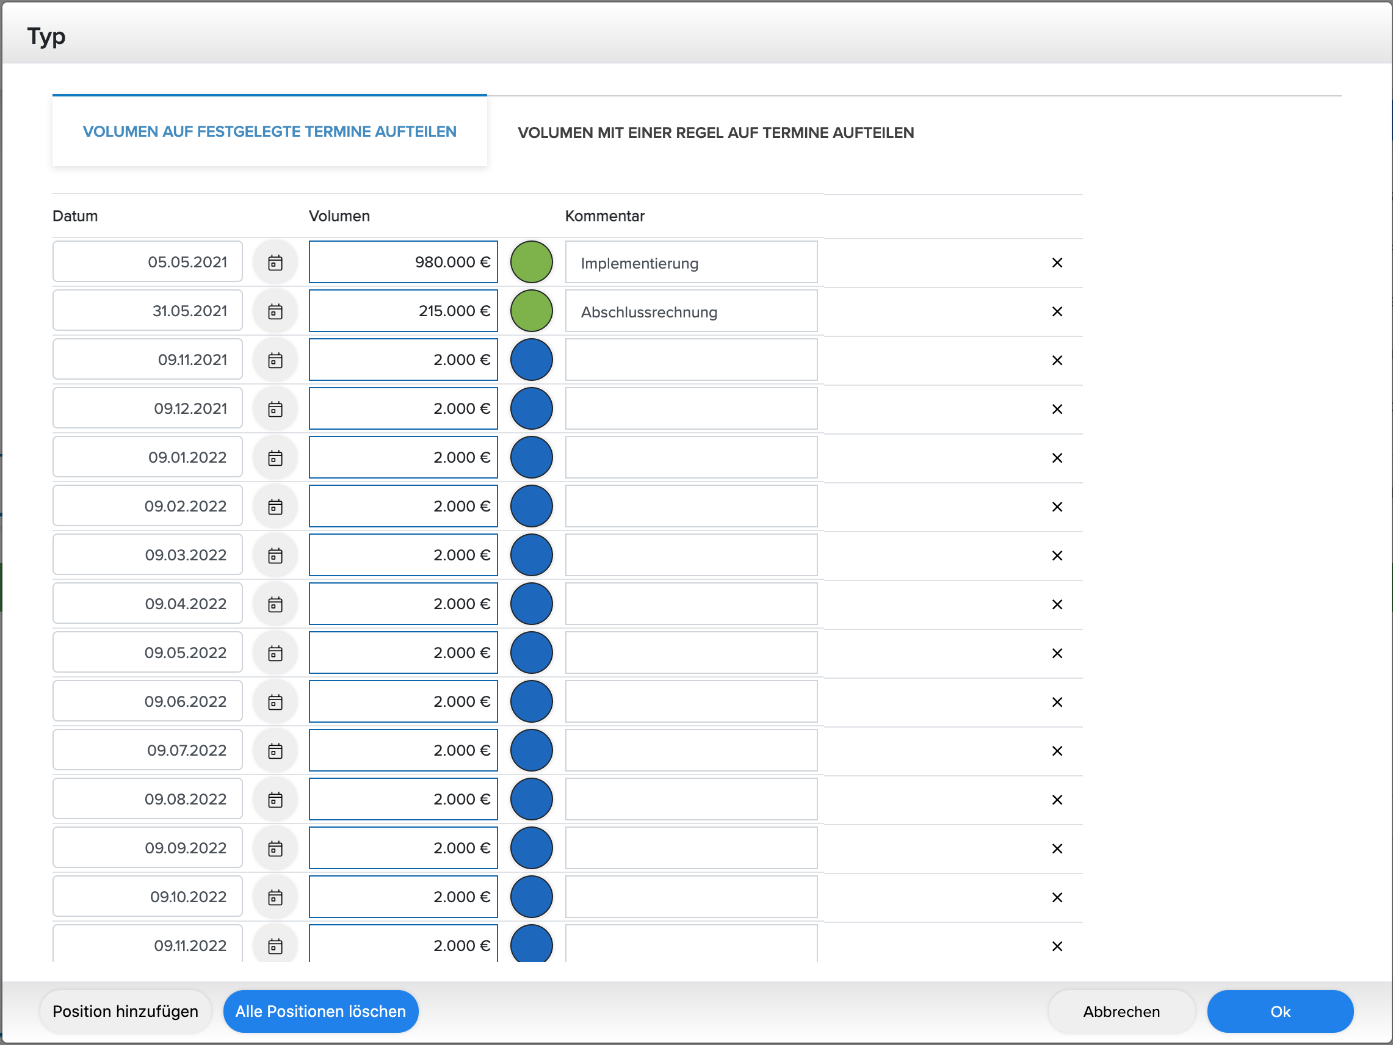This screenshot has width=1393, height=1045.
Task: Open calendar picker for 31.05.2021 row
Action: 275,311
